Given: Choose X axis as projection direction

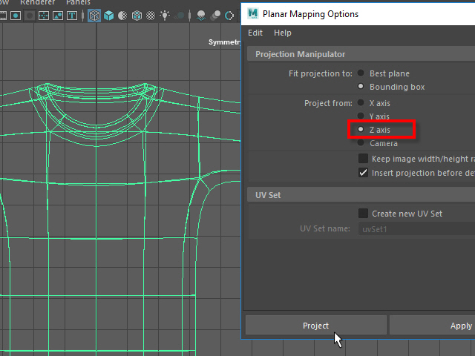Looking at the screenshot, I should point(361,103).
